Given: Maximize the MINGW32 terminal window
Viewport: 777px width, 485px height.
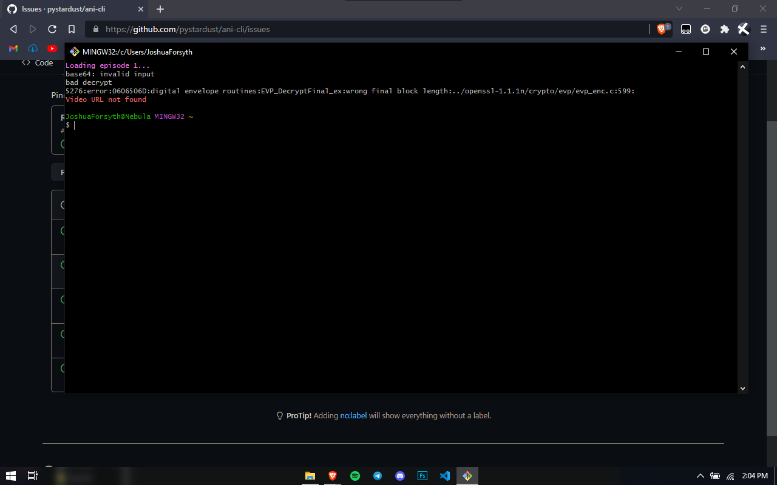Looking at the screenshot, I should [706, 52].
